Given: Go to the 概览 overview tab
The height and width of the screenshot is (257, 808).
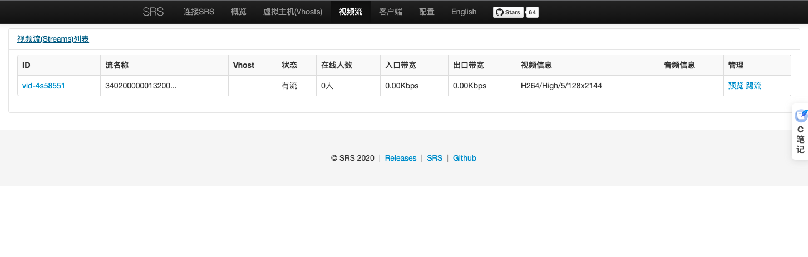Looking at the screenshot, I should 238,12.
